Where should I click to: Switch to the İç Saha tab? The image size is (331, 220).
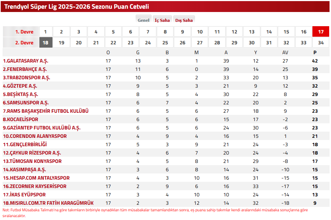point(162,20)
